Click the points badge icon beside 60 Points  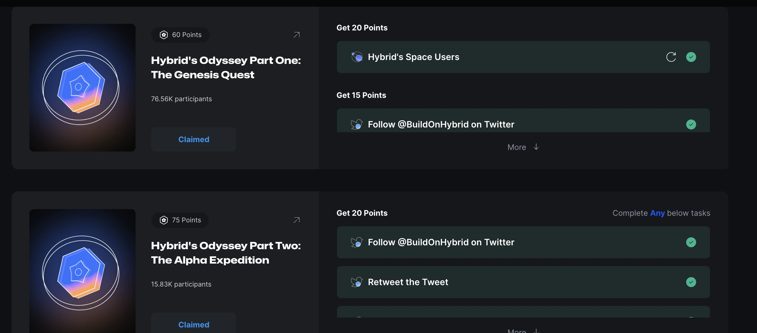click(164, 35)
